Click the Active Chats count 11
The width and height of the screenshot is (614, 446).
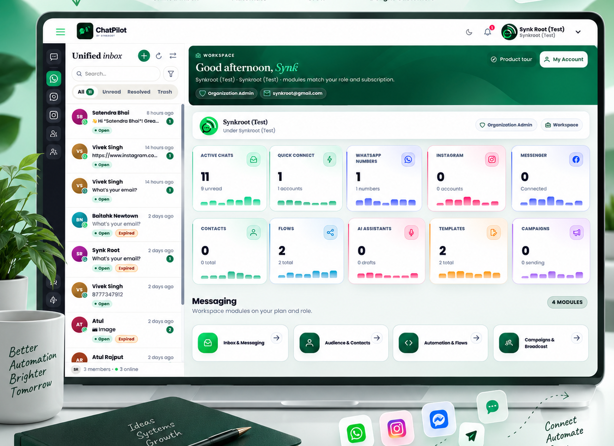point(205,177)
